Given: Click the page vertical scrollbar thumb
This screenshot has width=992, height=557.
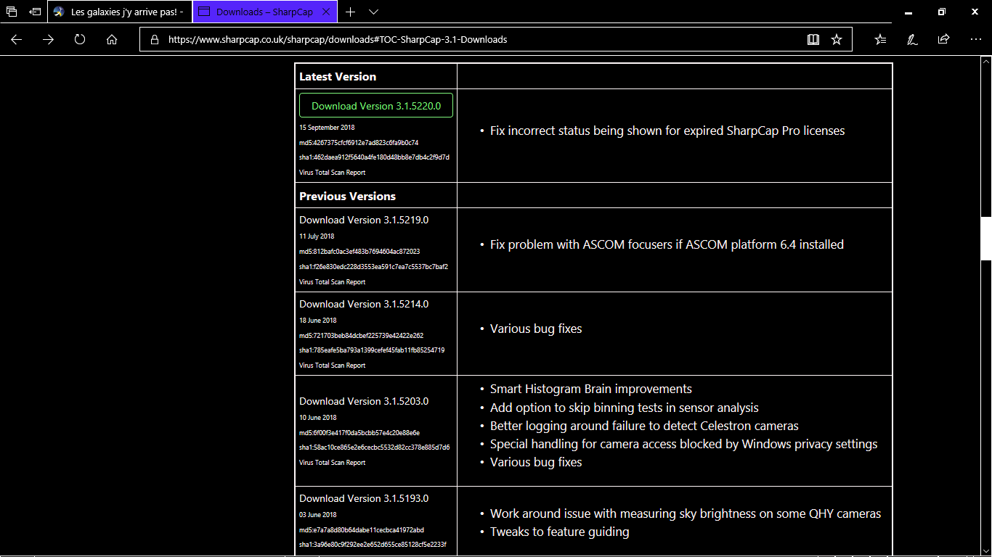Looking at the screenshot, I should [x=986, y=239].
